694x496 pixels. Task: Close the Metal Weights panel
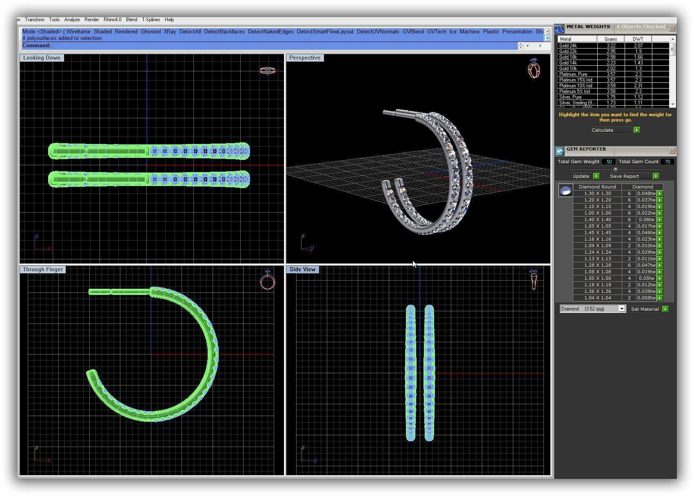[672, 29]
